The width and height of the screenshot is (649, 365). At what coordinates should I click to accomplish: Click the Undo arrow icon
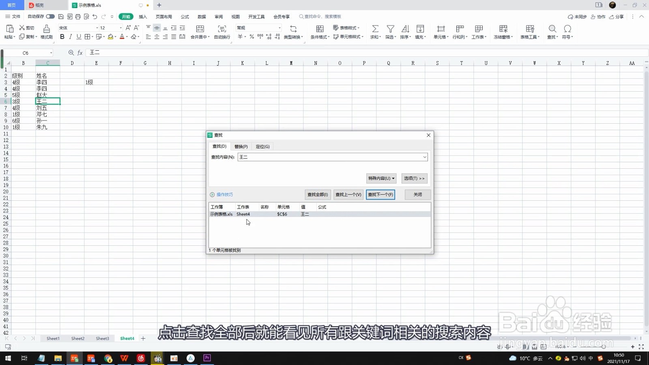[x=95, y=17]
